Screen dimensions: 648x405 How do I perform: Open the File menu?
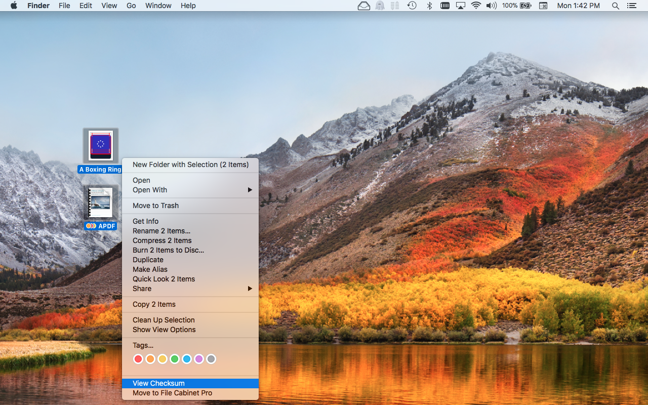click(x=64, y=6)
